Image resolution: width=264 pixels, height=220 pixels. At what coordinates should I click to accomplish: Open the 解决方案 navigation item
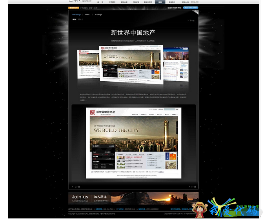pos(124,2)
